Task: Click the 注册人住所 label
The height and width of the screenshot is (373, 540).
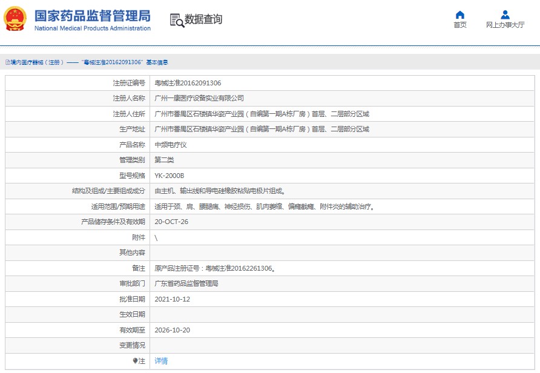Action: coord(129,114)
